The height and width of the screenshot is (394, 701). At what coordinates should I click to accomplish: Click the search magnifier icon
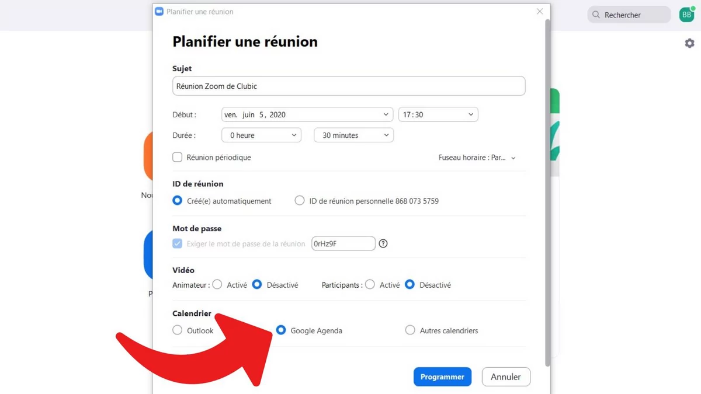click(x=596, y=15)
